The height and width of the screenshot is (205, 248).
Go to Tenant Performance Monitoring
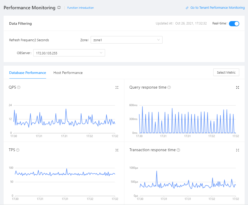[217, 8]
